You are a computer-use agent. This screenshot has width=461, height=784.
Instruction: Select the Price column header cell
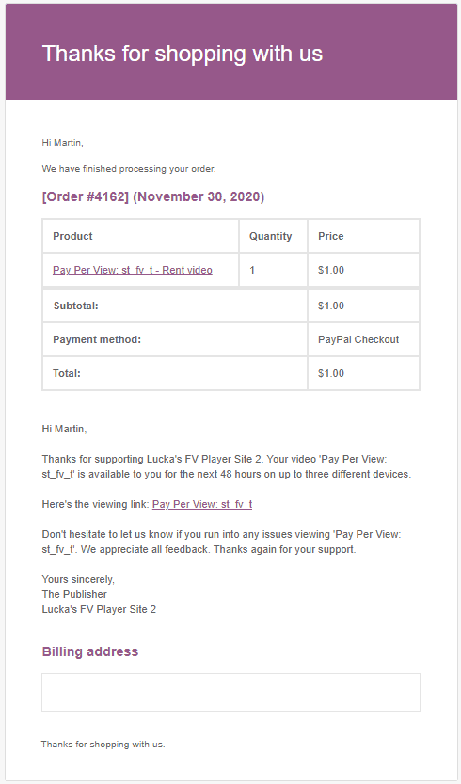363,236
